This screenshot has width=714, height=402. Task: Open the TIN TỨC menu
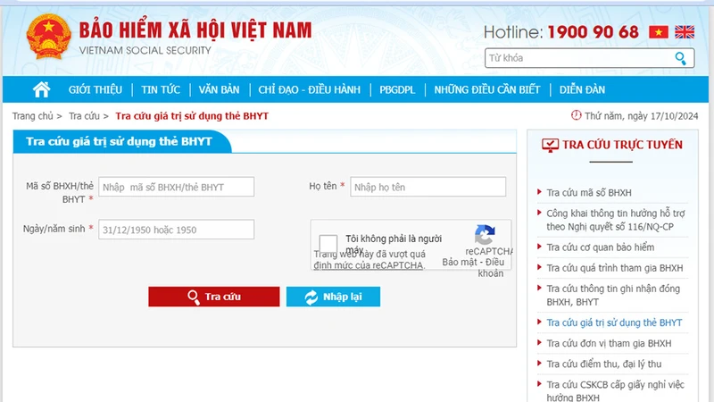tap(161, 90)
